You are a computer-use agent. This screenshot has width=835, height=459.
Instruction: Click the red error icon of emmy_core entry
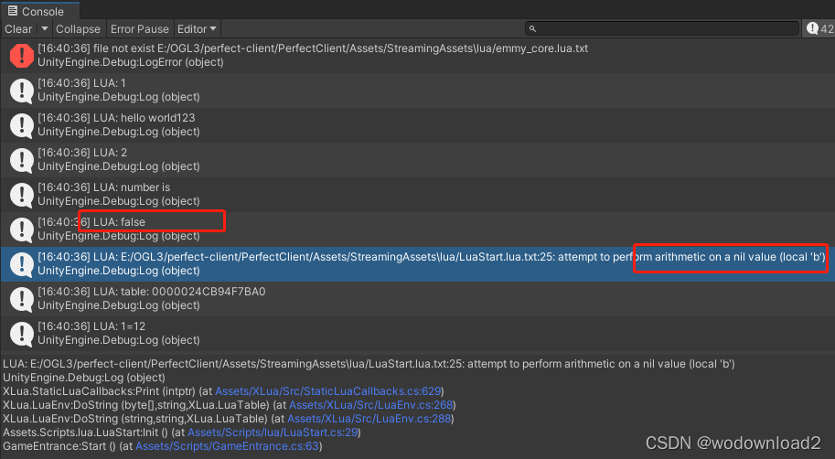pos(22,56)
